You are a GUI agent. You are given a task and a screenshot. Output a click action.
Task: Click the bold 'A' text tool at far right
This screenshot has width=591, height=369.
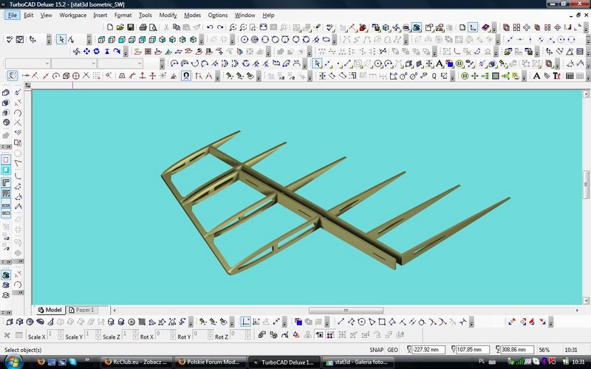pos(536,76)
